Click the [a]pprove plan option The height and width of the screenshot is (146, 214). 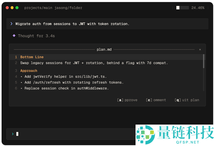[127, 100]
